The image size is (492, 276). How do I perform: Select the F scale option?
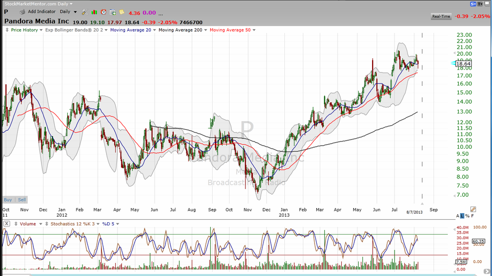tap(473, 216)
